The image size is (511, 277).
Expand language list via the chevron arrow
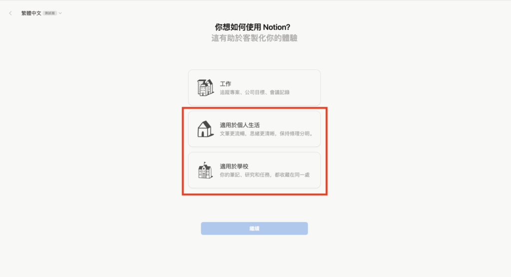point(60,13)
